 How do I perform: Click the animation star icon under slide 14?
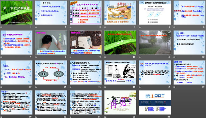coord(36,87)
